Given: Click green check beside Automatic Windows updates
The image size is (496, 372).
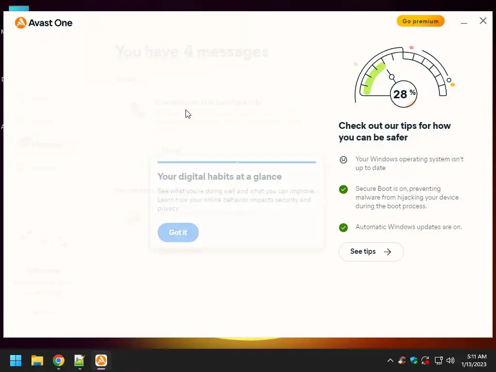Looking at the screenshot, I should click(343, 228).
